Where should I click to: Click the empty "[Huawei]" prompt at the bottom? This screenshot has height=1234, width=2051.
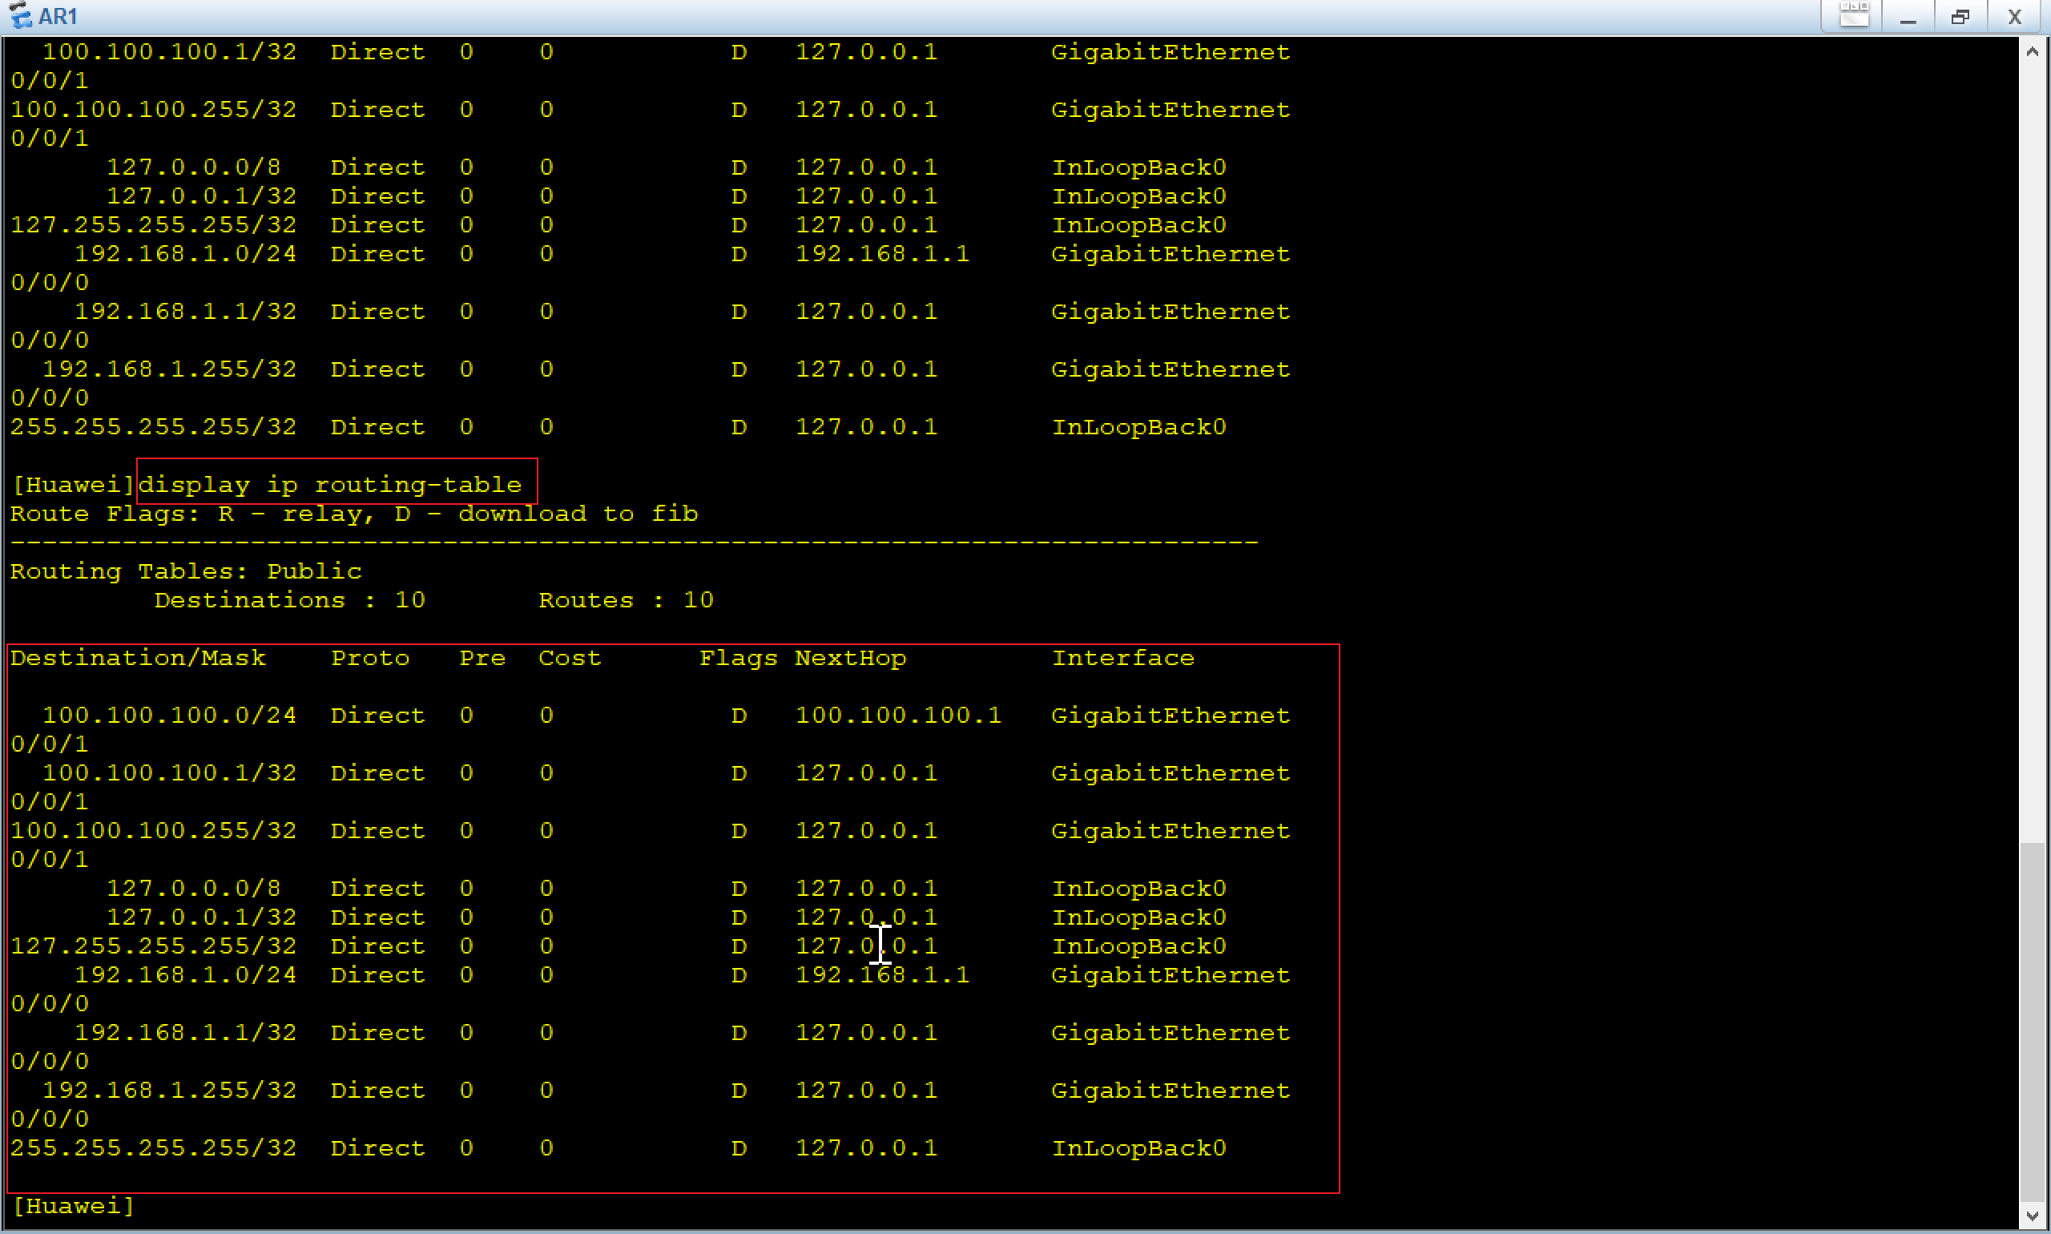pos(73,1205)
